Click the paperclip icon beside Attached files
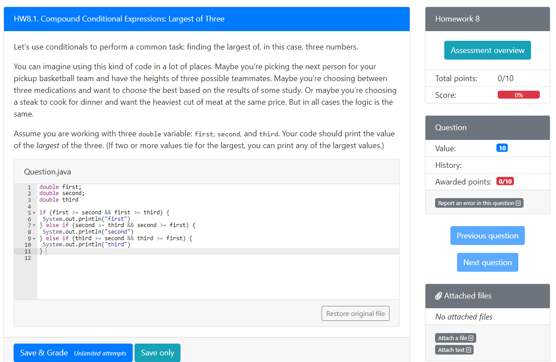556x362 pixels. (x=439, y=296)
